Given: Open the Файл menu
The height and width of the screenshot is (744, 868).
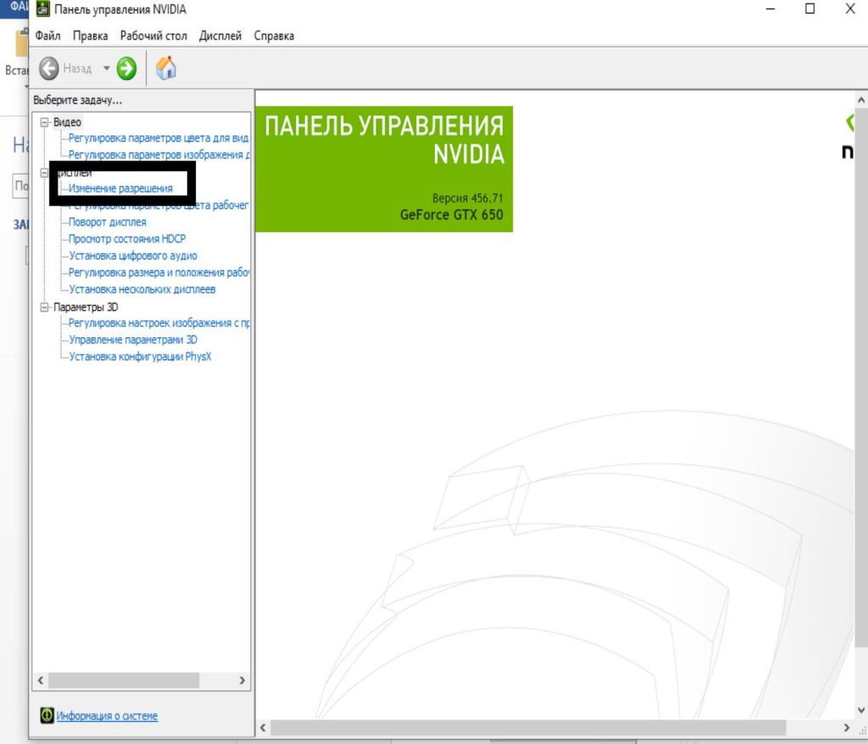Looking at the screenshot, I should tap(48, 36).
